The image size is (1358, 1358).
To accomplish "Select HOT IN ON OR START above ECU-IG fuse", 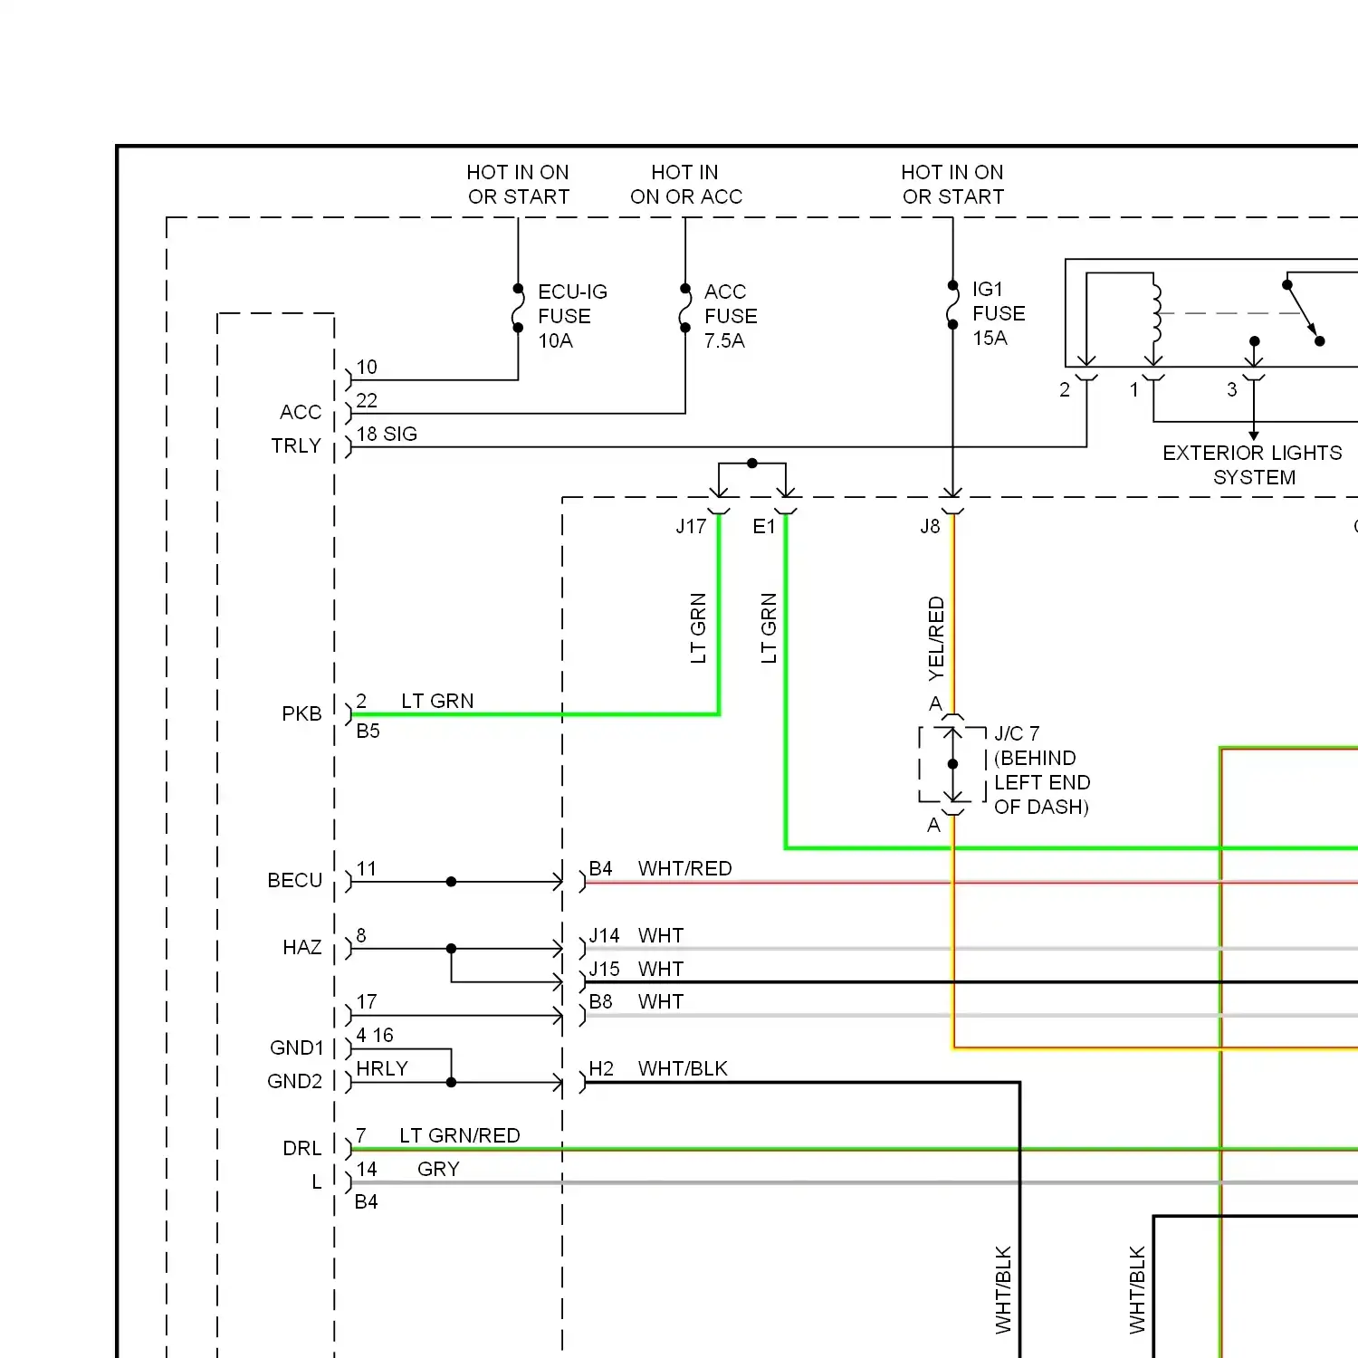I will click(518, 184).
